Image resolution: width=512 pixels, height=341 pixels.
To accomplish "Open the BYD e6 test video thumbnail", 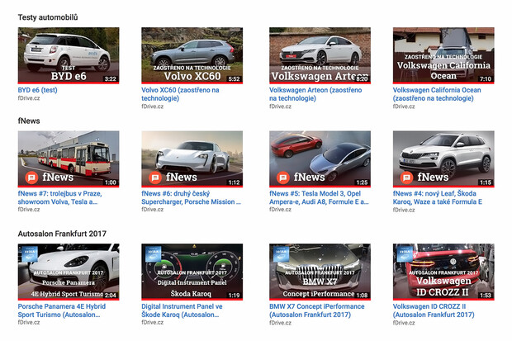I will click(x=69, y=55).
